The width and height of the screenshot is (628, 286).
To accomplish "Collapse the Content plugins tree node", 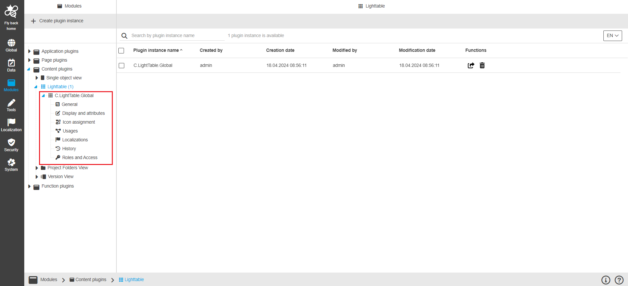I will click(x=29, y=69).
